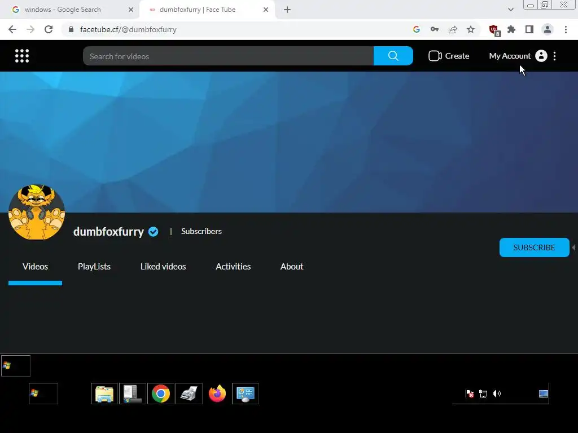Close the windows - Google Search tab
Screen dimensions: 578x433
[131, 10]
